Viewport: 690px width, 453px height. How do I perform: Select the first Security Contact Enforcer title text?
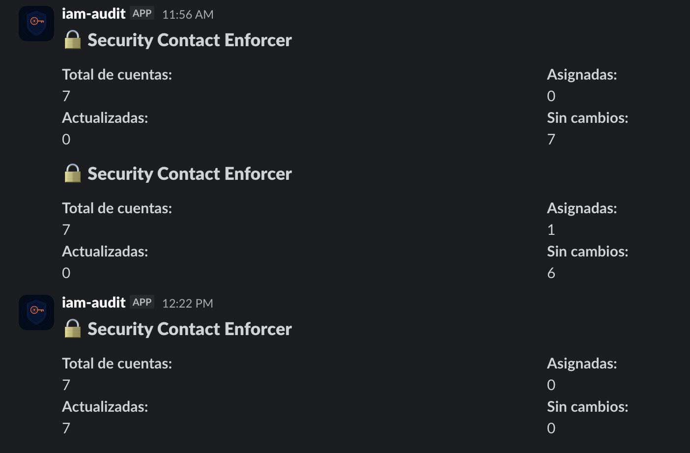click(x=189, y=40)
